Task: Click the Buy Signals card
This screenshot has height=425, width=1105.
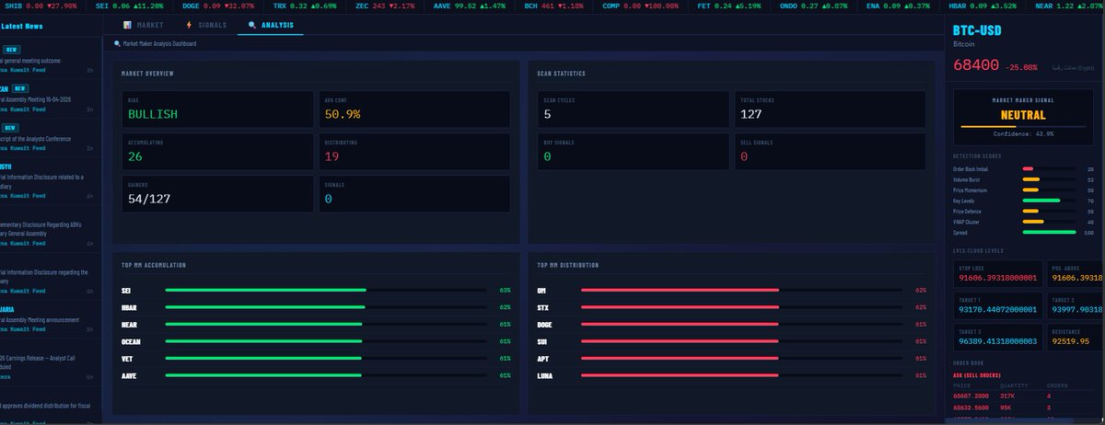Action: [x=634, y=152]
